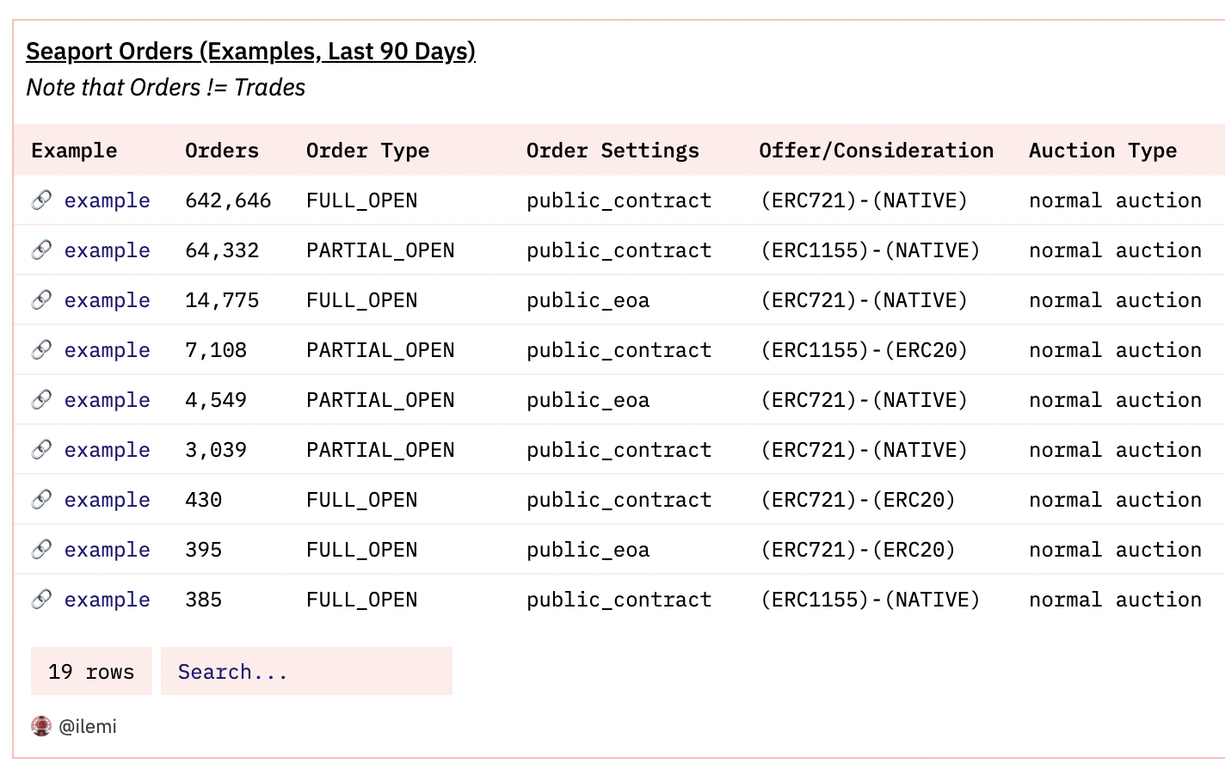Sort by the Order Type column header
This screenshot has height=776, width=1225.
367,151
